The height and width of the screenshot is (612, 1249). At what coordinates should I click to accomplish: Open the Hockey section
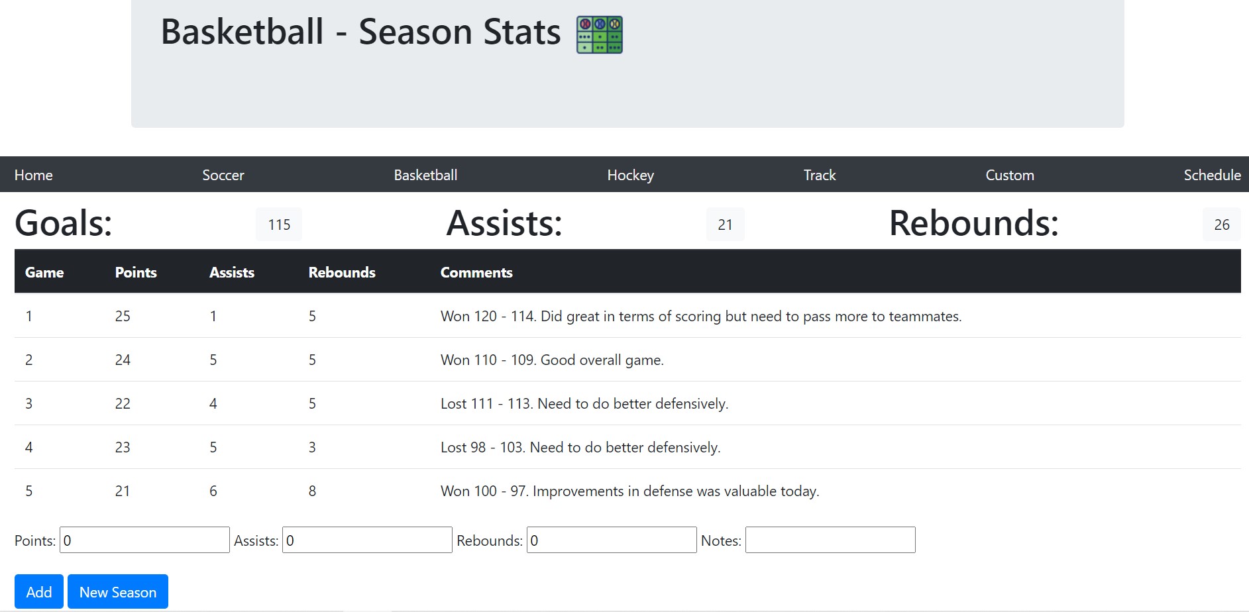630,175
